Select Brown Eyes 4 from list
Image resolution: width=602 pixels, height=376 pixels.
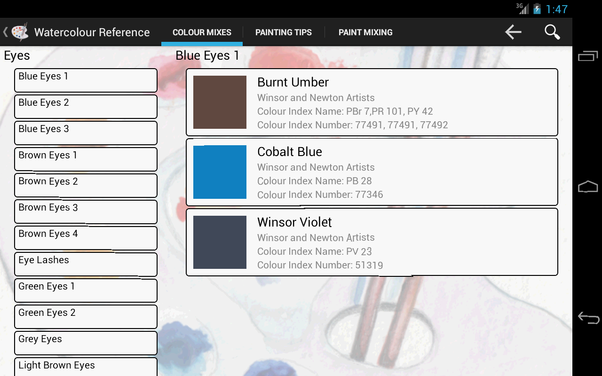tap(86, 238)
